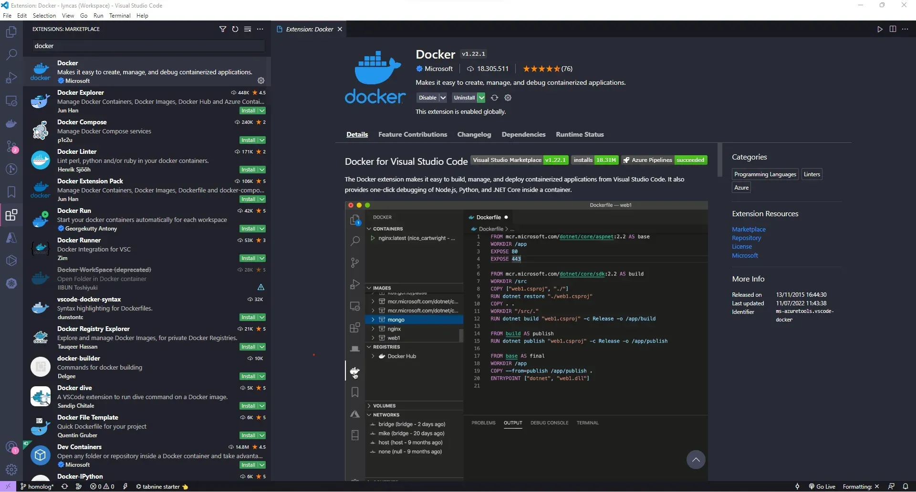Open the Search view in activity bar
This screenshot has height=492, width=916.
(11, 54)
